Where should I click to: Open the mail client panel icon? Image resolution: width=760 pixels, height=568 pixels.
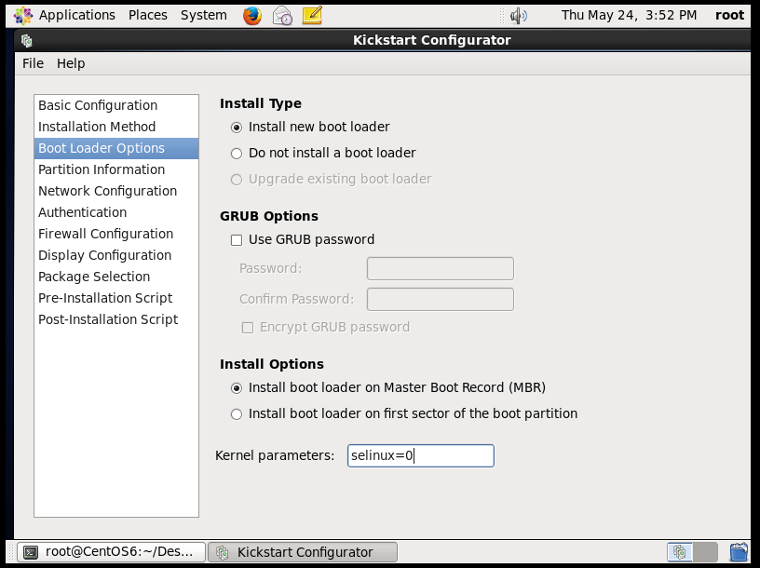[282, 16]
